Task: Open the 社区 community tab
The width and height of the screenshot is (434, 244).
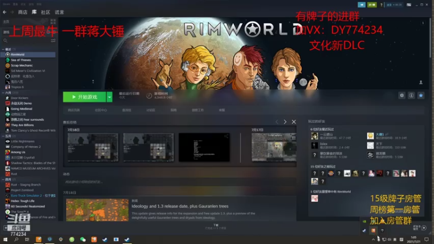Action: (x=46, y=12)
